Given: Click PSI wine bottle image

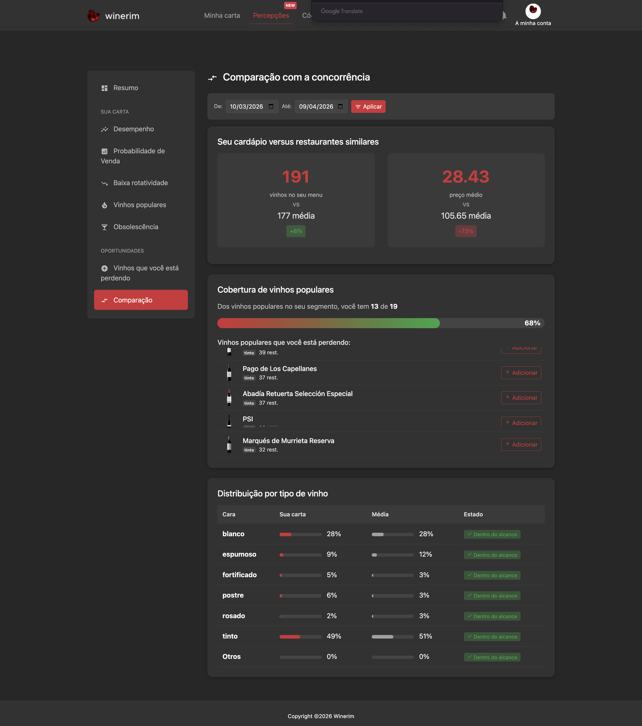Looking at the screenshot, I should (229, 421).
